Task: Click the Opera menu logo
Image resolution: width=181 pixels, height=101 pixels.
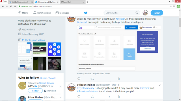Action: pyautogui.click(x=3, y=1)
